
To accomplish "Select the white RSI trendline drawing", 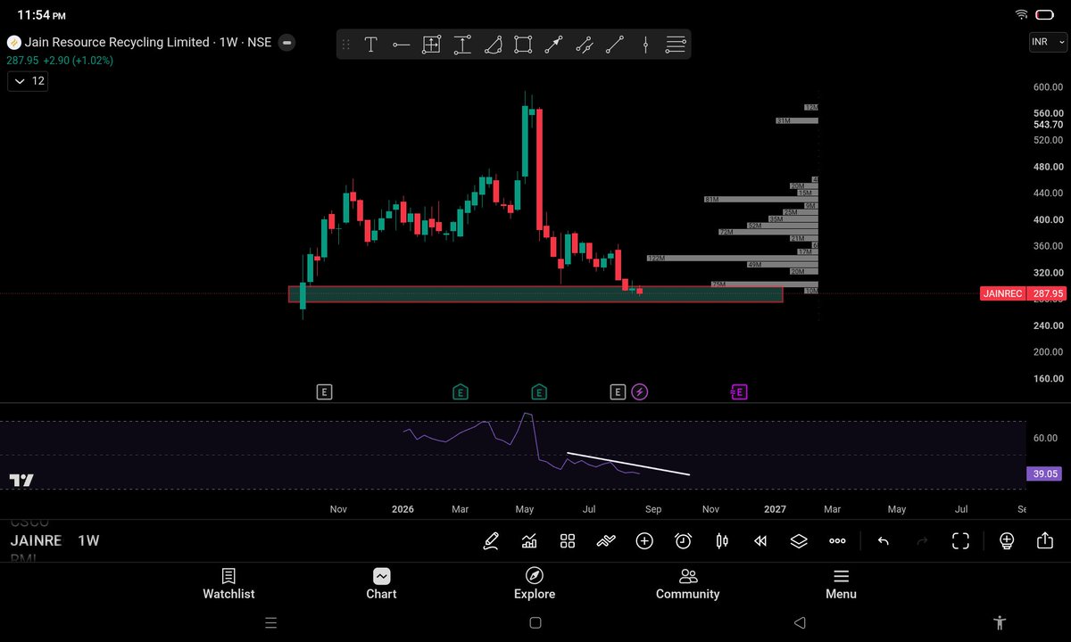I will tap(628, 465).
